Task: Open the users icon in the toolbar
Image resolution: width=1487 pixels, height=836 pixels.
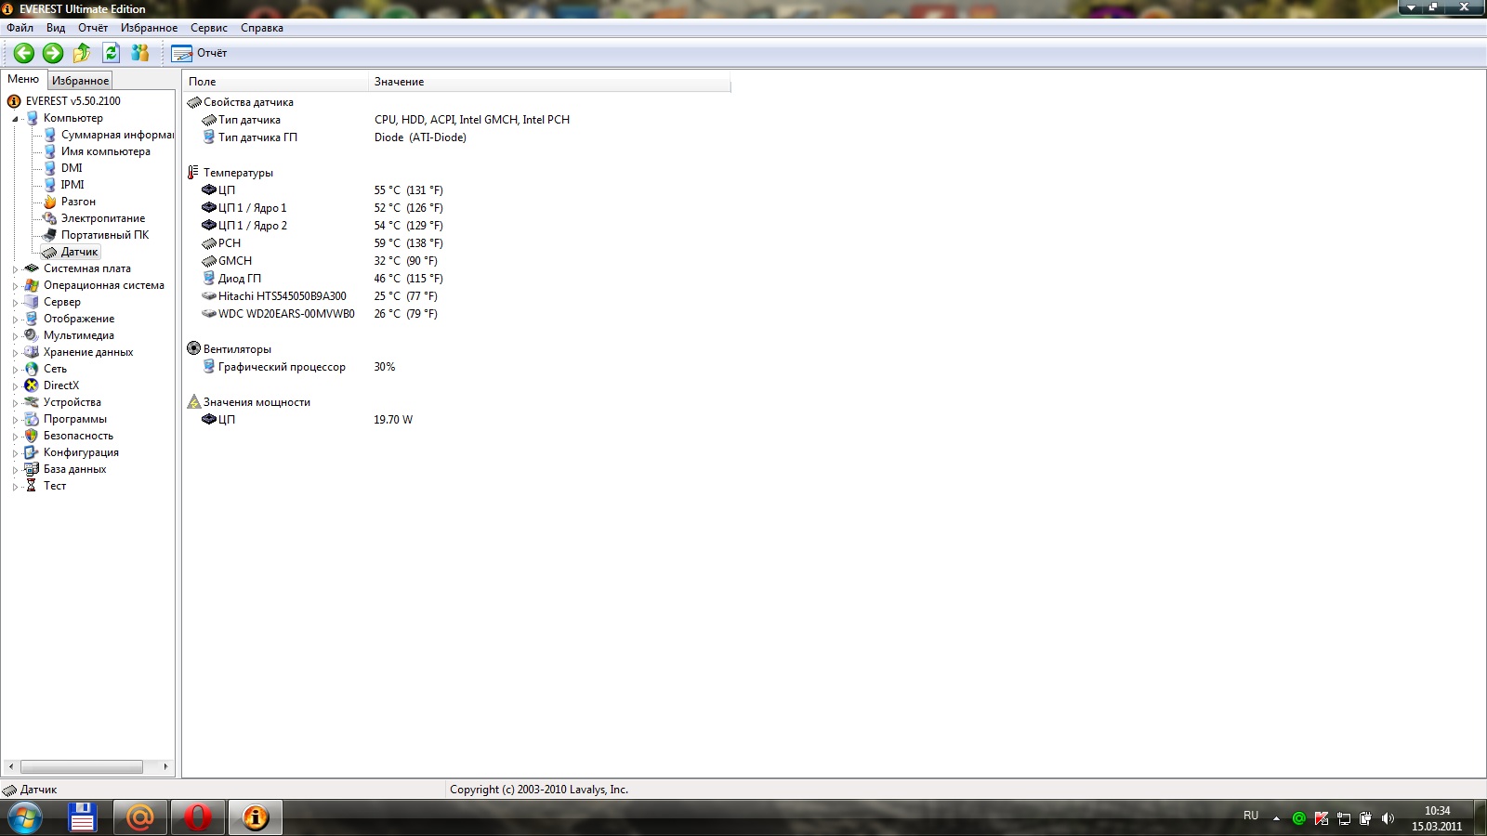Action: 140,53
